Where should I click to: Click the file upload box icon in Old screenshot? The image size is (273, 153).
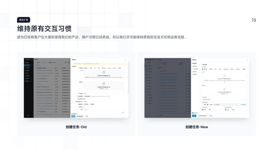tap(104, 72)
